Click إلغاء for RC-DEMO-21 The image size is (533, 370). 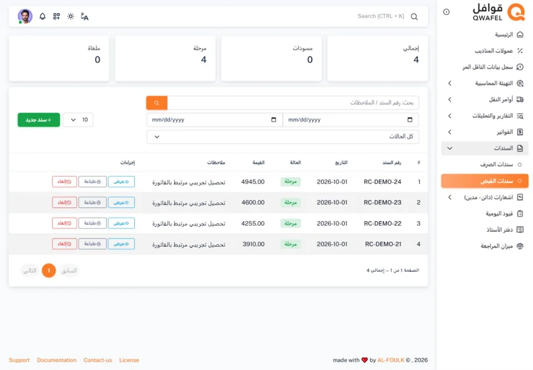pyautogui.click(x=64, y=244)
